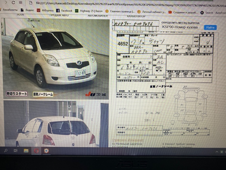Open the Создание и разраб... bookmark
Screen dimensions: 226x170
pyautogui.click(x=183, y=12)
